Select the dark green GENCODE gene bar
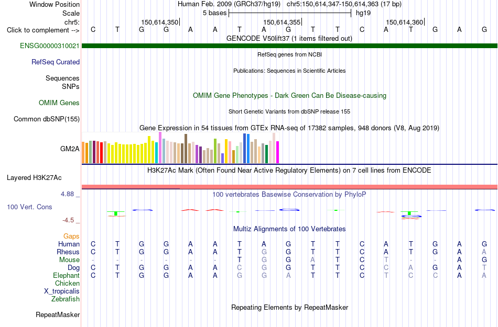498x327 pixels. (290, 46)
